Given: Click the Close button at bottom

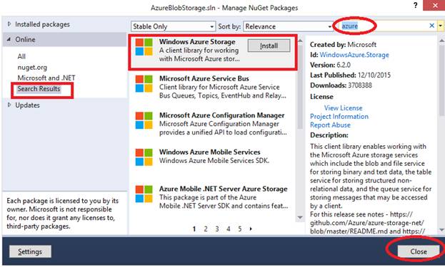Looking at the screenshot, I should pos(419,251).
